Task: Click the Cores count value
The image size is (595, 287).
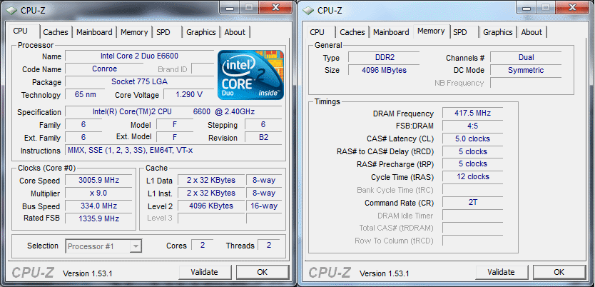Action: [202, 246]
